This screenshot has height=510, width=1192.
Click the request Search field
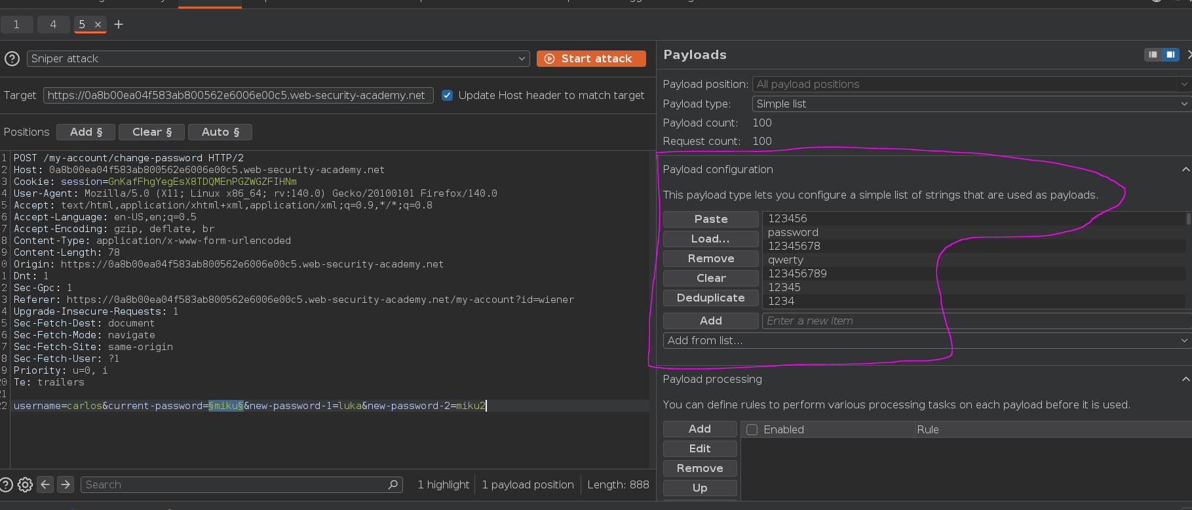242,484
